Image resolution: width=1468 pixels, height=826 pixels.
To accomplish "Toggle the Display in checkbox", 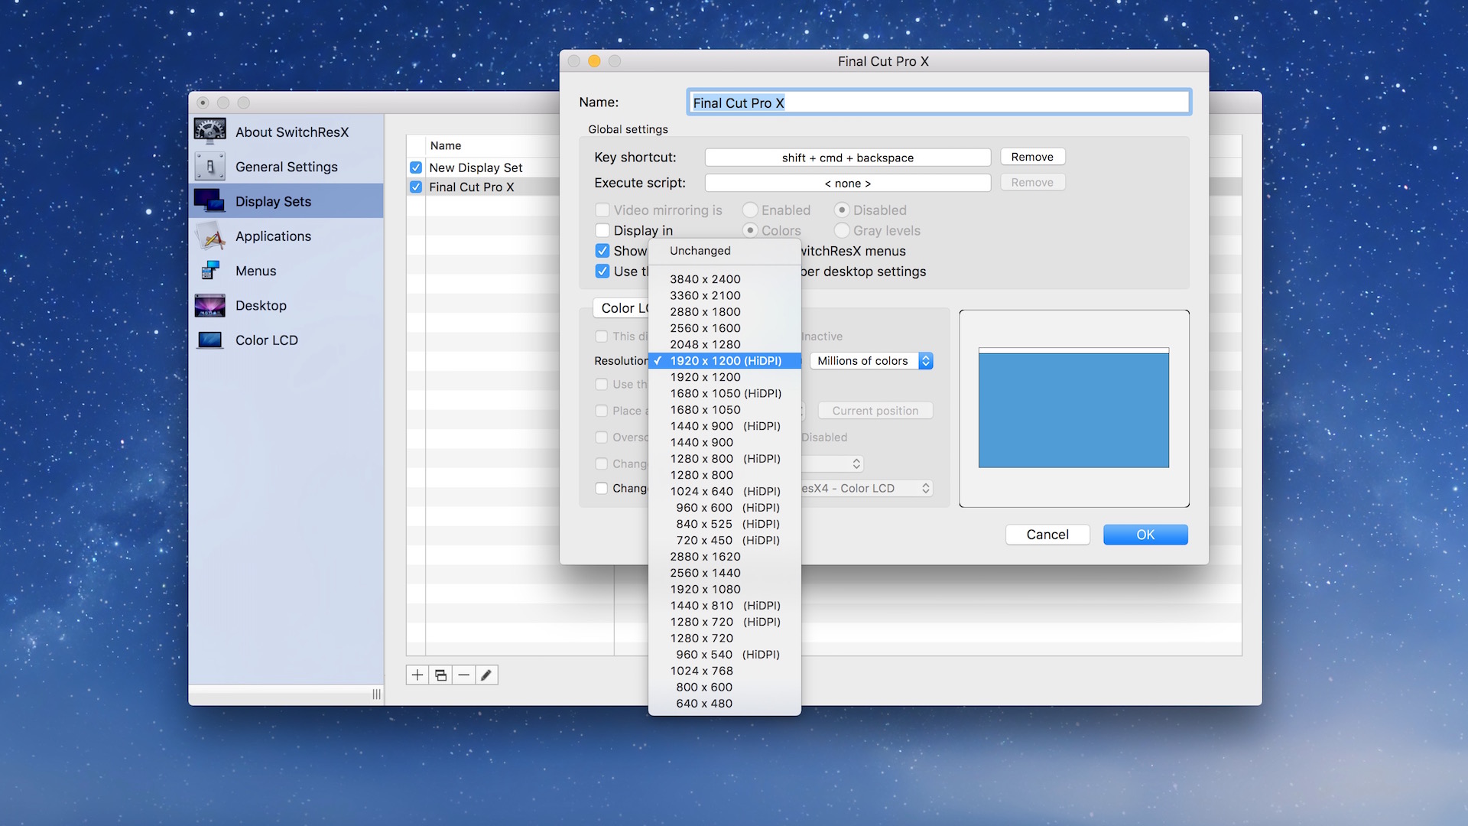I will click(602, 230).
